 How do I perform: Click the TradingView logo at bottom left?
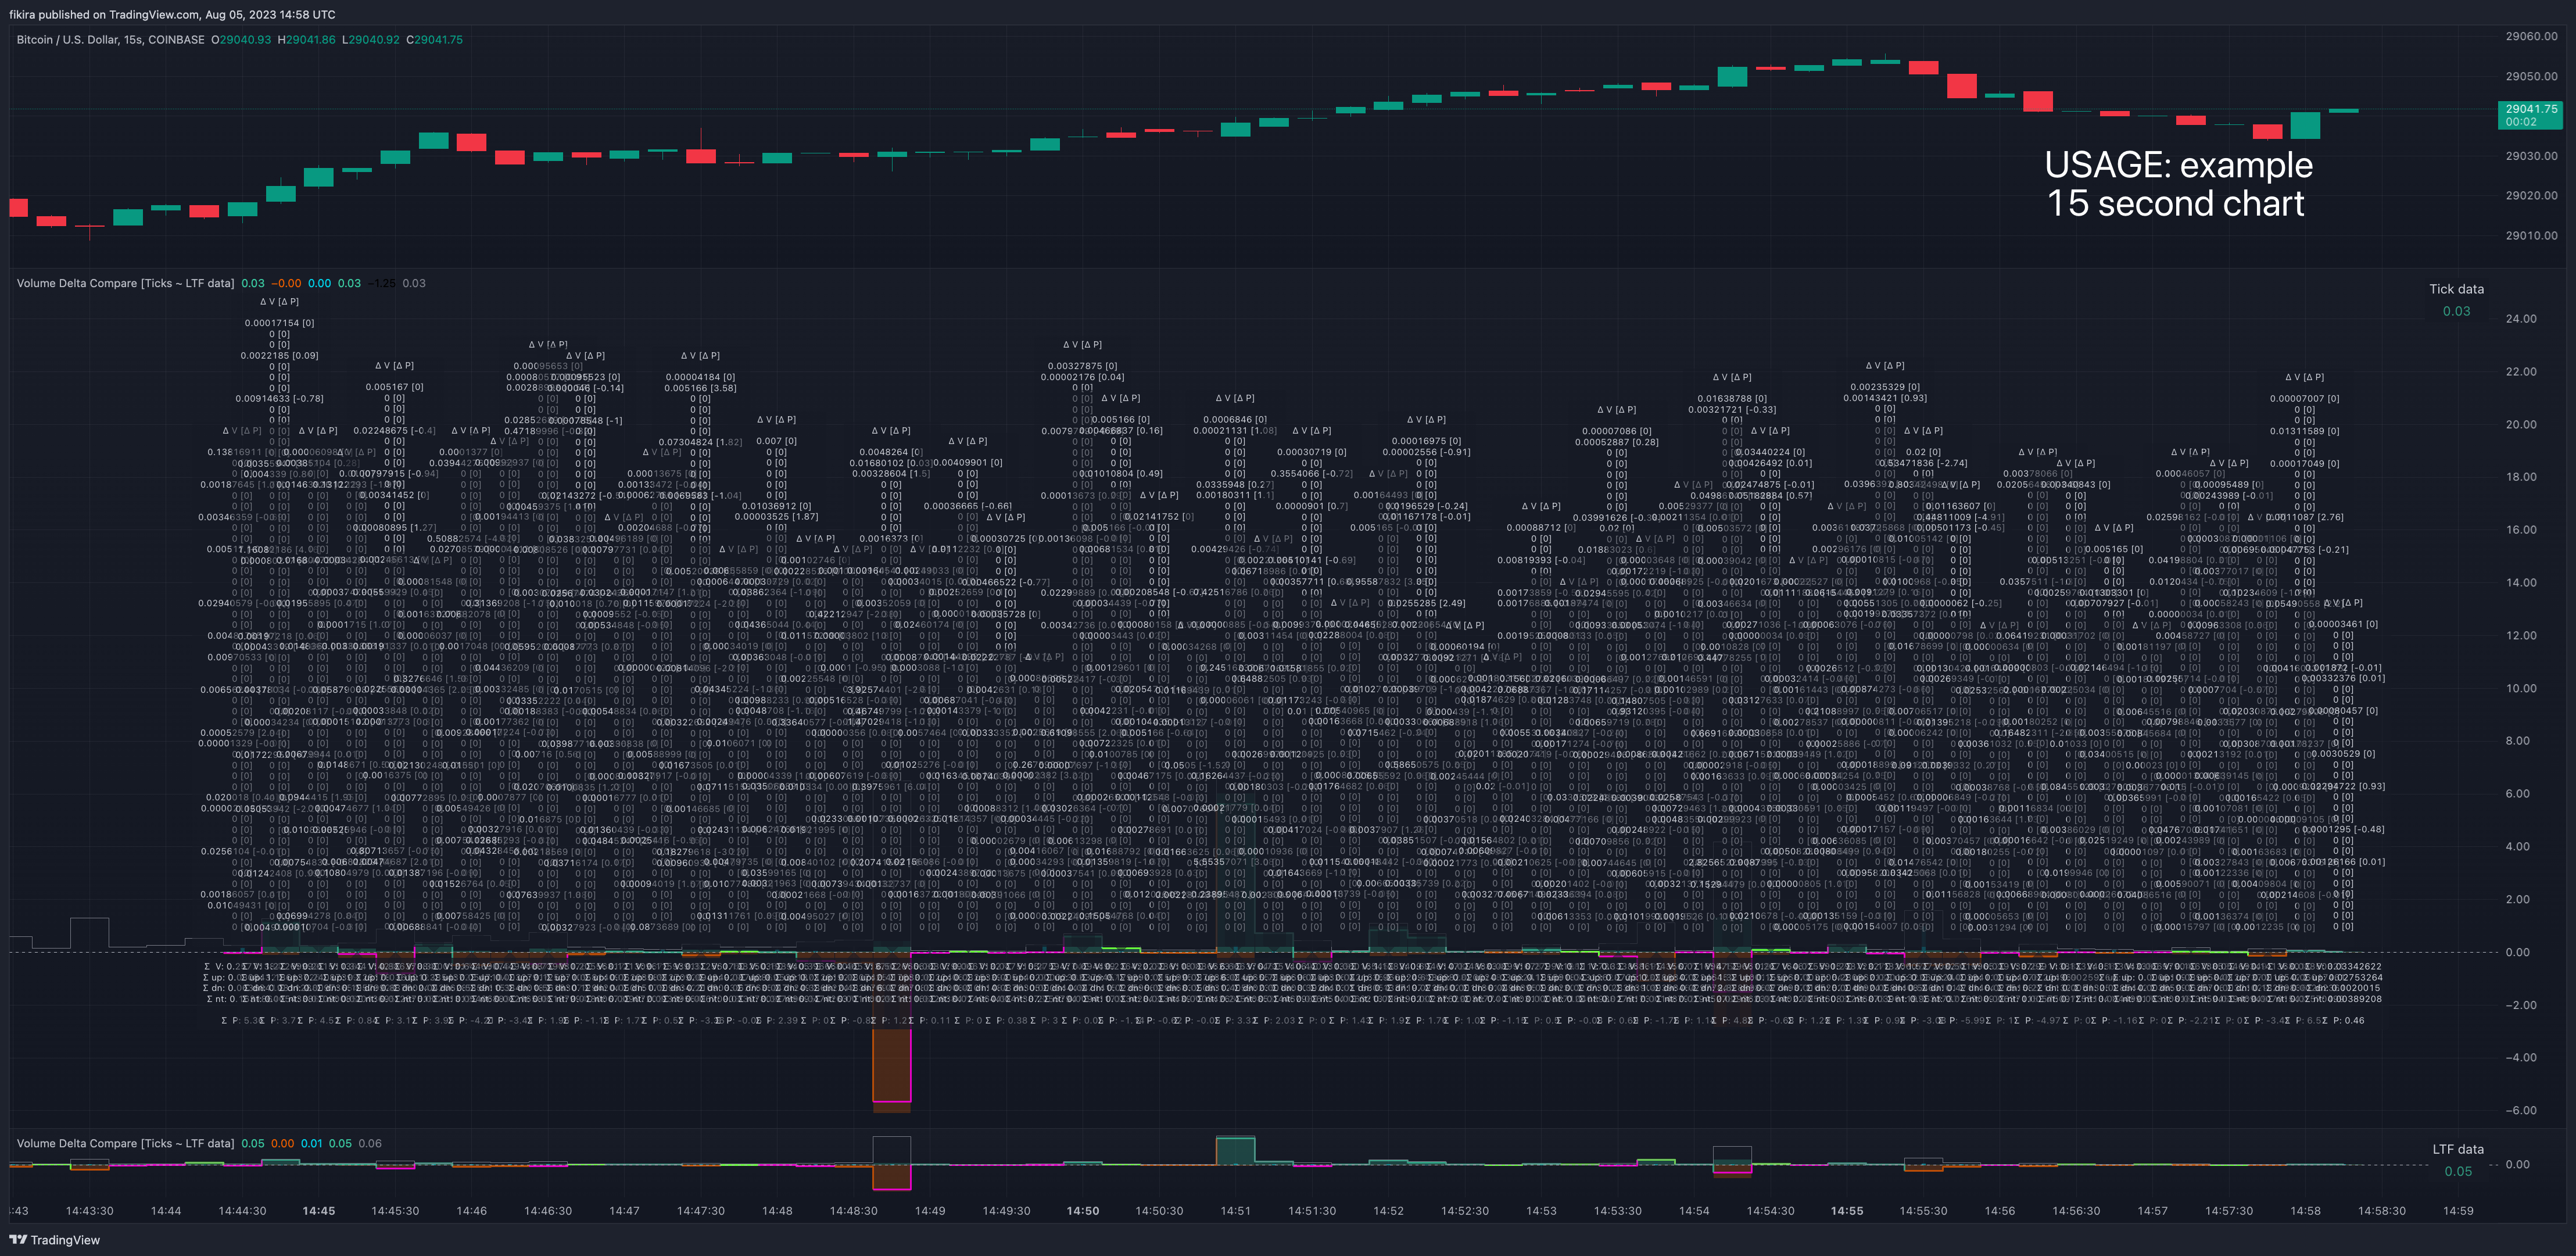(x=55, y=1240)
